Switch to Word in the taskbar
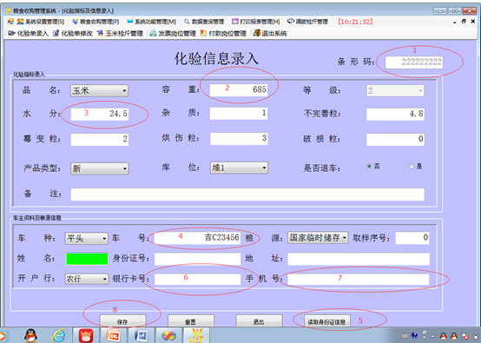 coord(142,335)
